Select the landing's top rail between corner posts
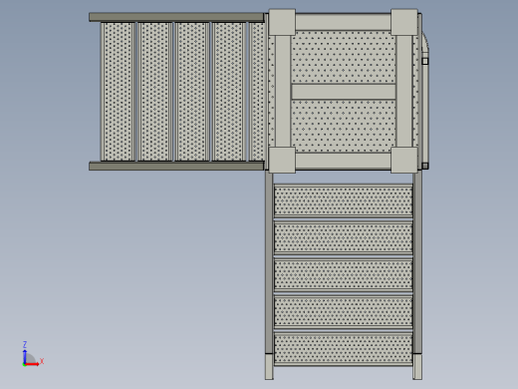518x389 pixels. pyautogui.click(x=343, y=22)
